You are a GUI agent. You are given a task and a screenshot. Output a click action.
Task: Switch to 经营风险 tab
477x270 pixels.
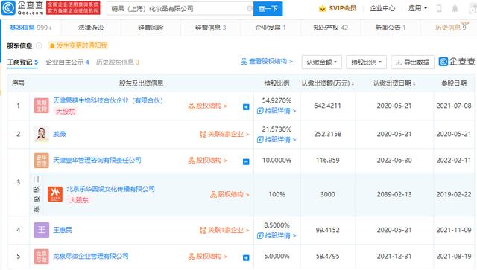[151, 28]
